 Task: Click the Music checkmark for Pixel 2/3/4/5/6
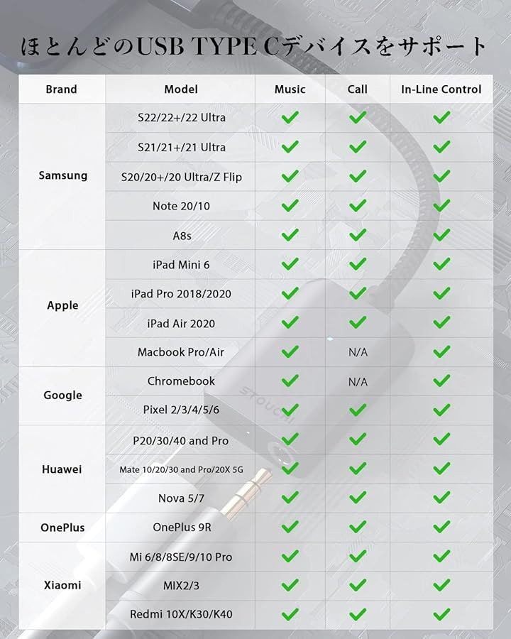tap(290, 410)
